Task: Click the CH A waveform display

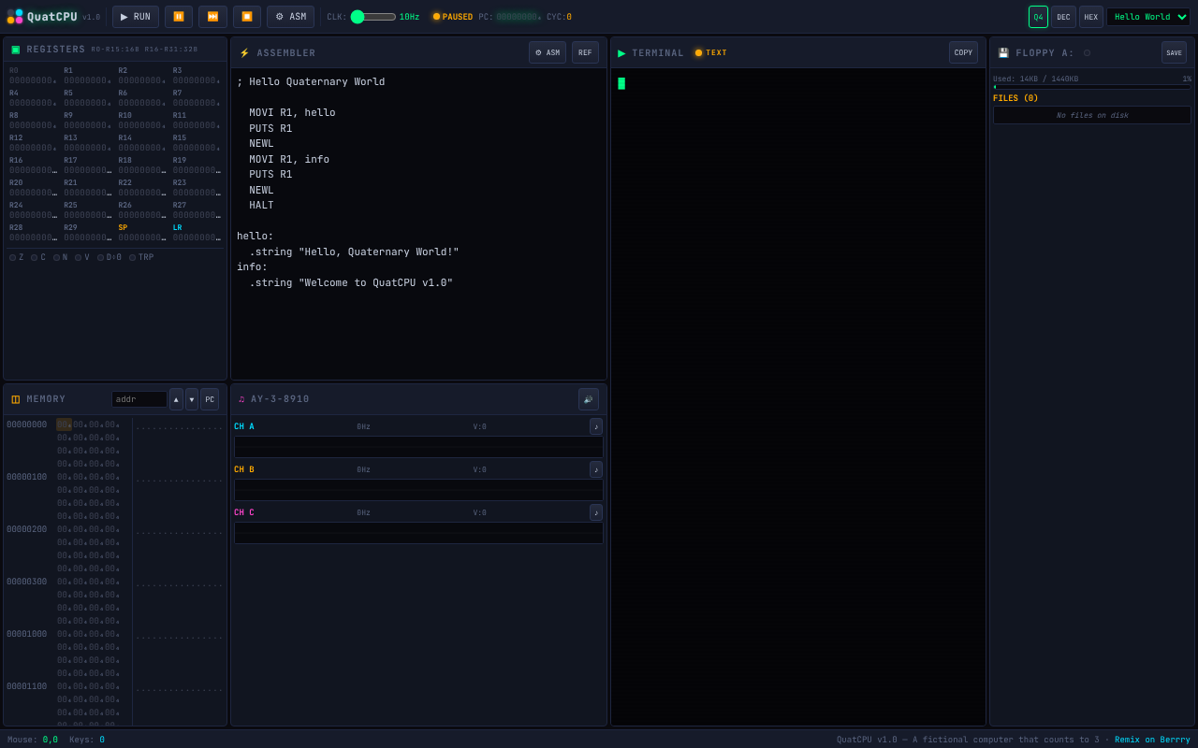Action: coord(418,447)
